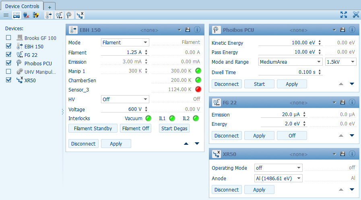Click Start in the Phoibos PCU panel
Viewport: 361px width, 200px height.
point(259,84)
